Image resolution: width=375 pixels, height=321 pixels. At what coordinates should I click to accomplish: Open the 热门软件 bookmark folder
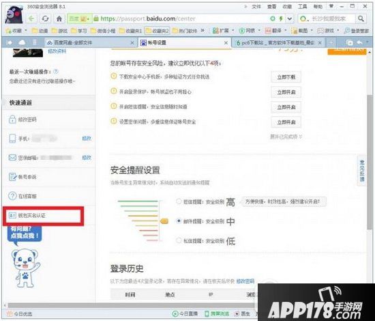184,31
